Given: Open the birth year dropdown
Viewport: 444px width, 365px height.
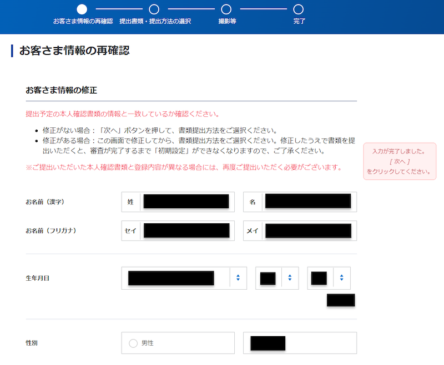Looking at the screenshot, I should coord(184,278).
